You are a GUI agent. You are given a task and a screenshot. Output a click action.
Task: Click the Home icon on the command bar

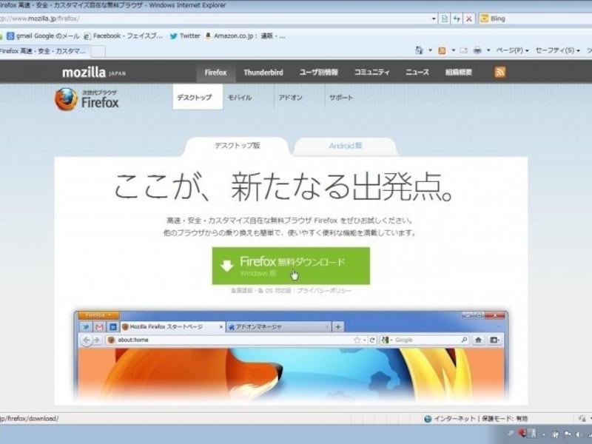[x=420, y=50]
